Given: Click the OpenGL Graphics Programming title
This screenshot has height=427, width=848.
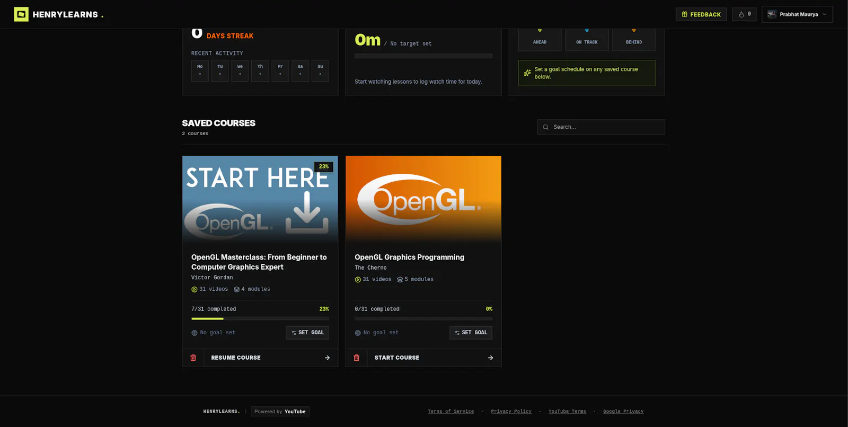Looking at the screenshot, I should (410, 257).
